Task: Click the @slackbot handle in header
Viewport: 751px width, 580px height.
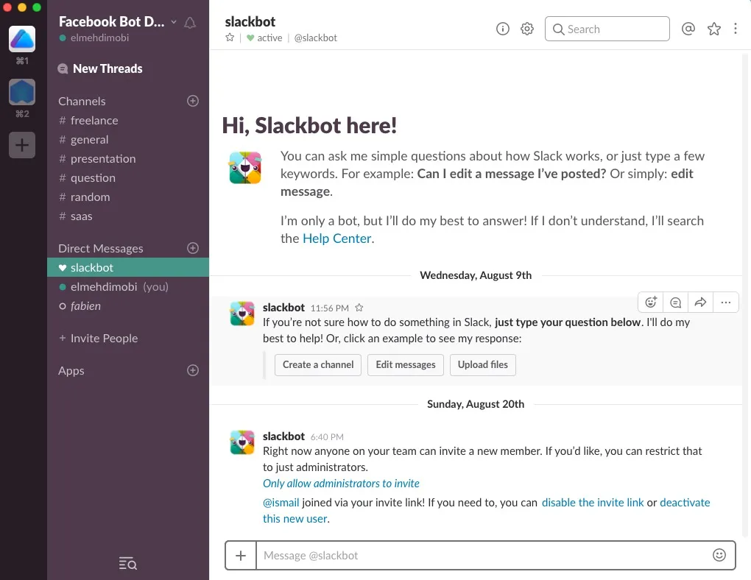Action: 316,38
